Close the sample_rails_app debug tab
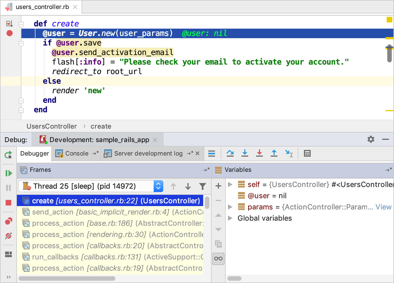 click(x=155, y=140)
